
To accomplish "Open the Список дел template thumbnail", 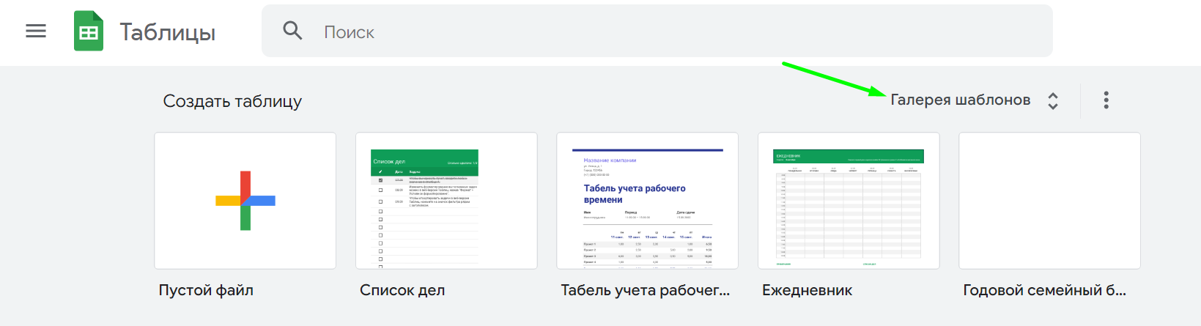I will point(446,201).
